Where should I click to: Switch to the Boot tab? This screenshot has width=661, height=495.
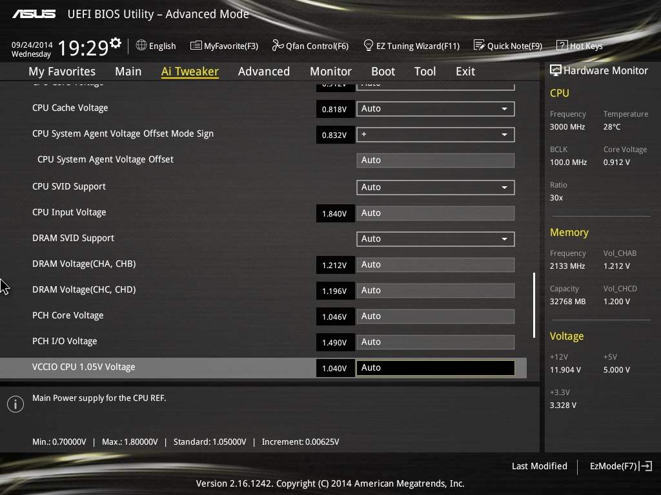(383, 72)
